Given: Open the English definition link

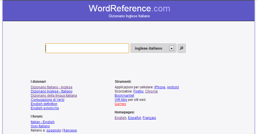Looking at the screenshot, I should pyautogui.click(x=44, y=104).
